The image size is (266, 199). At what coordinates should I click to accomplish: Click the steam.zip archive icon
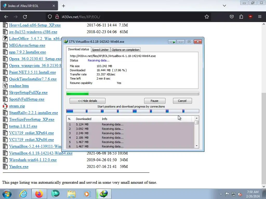(5, 106)
